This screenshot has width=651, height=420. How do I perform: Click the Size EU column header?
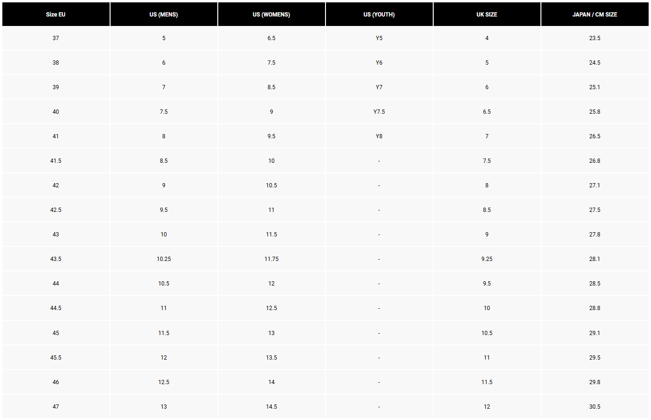coord(56,15)
